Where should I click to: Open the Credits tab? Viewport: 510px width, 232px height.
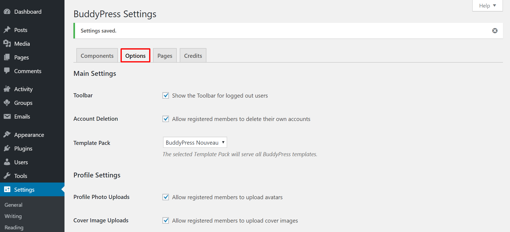193,55
